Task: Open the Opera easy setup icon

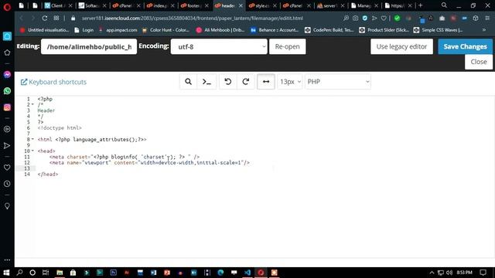Action: pos(487,19)
